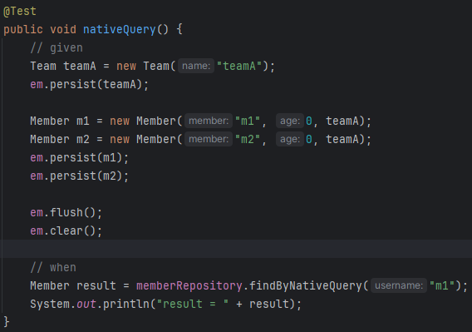Click the em.clear() call

click(x=66, y=231)
